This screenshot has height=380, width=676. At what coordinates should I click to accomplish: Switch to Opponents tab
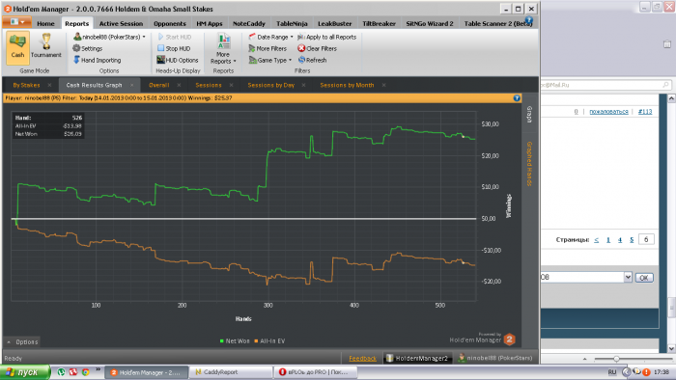click(170, 24)
